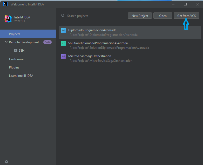Click the IntelliJ IDEA logo in the sidebar
This screenshot has width=203, height=165.
8,19
